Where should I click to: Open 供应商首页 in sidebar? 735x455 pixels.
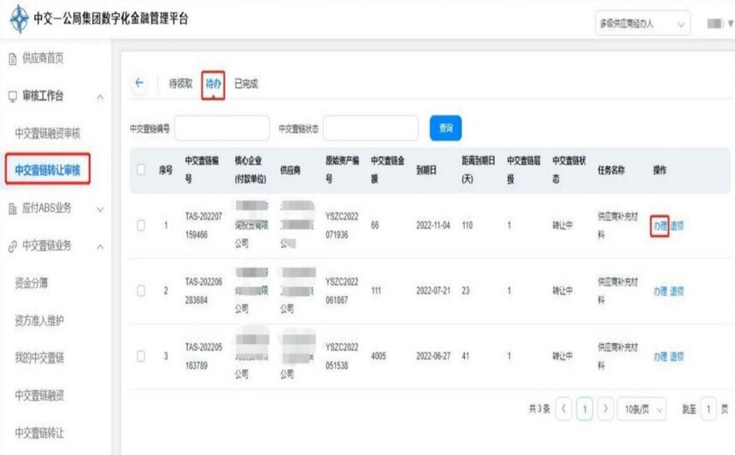tap(43, 59)
